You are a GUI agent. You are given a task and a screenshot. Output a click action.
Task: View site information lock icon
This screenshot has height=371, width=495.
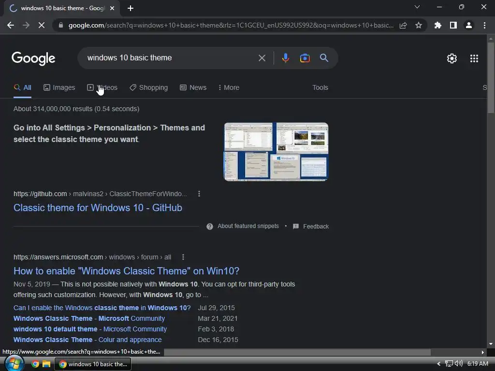(x=60, y=25)
